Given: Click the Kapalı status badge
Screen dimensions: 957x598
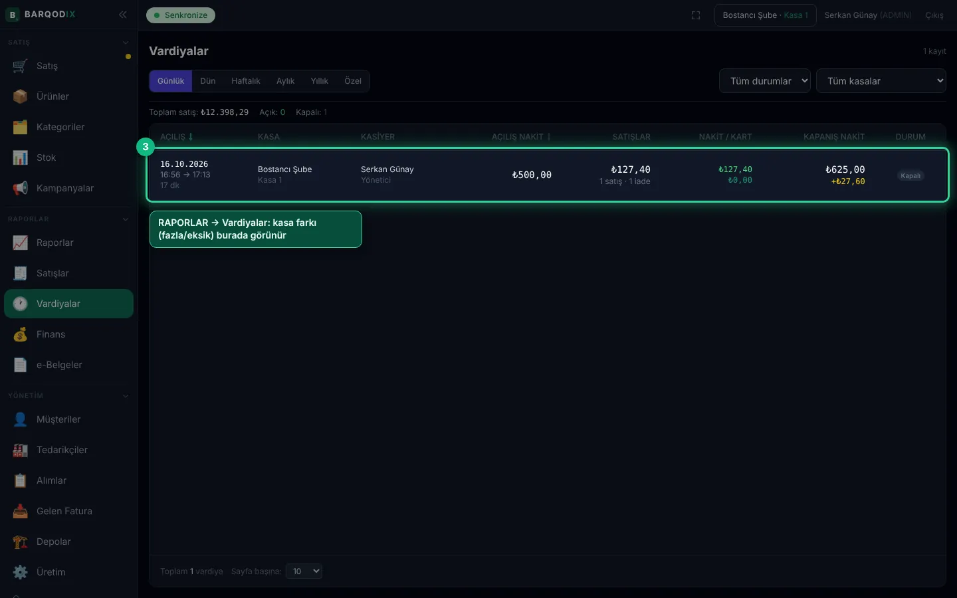Looking at the screenshot, I should 910,176.
